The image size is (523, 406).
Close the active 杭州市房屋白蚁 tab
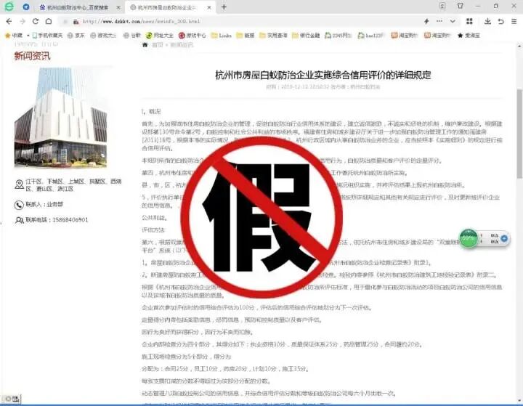tap(209, 7)
